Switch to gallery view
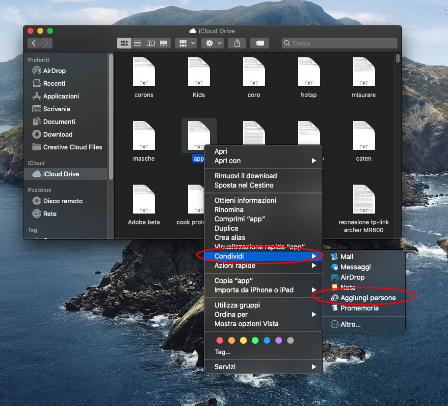The width and height of the screenshot is (448, 406). [x=164, y=43]
